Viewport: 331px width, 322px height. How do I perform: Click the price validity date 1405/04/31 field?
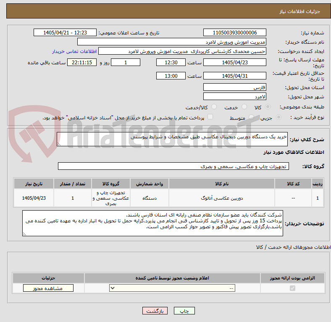pos(234,76)
